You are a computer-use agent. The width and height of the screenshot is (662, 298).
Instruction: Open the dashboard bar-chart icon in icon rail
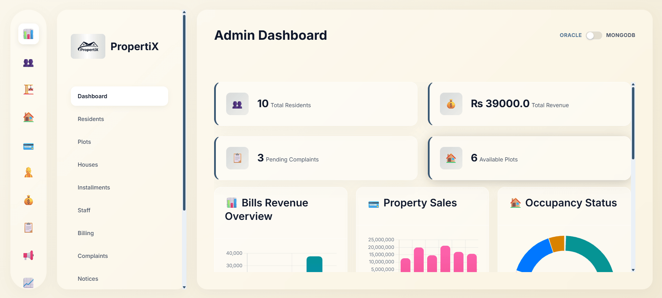pos(28,34)
